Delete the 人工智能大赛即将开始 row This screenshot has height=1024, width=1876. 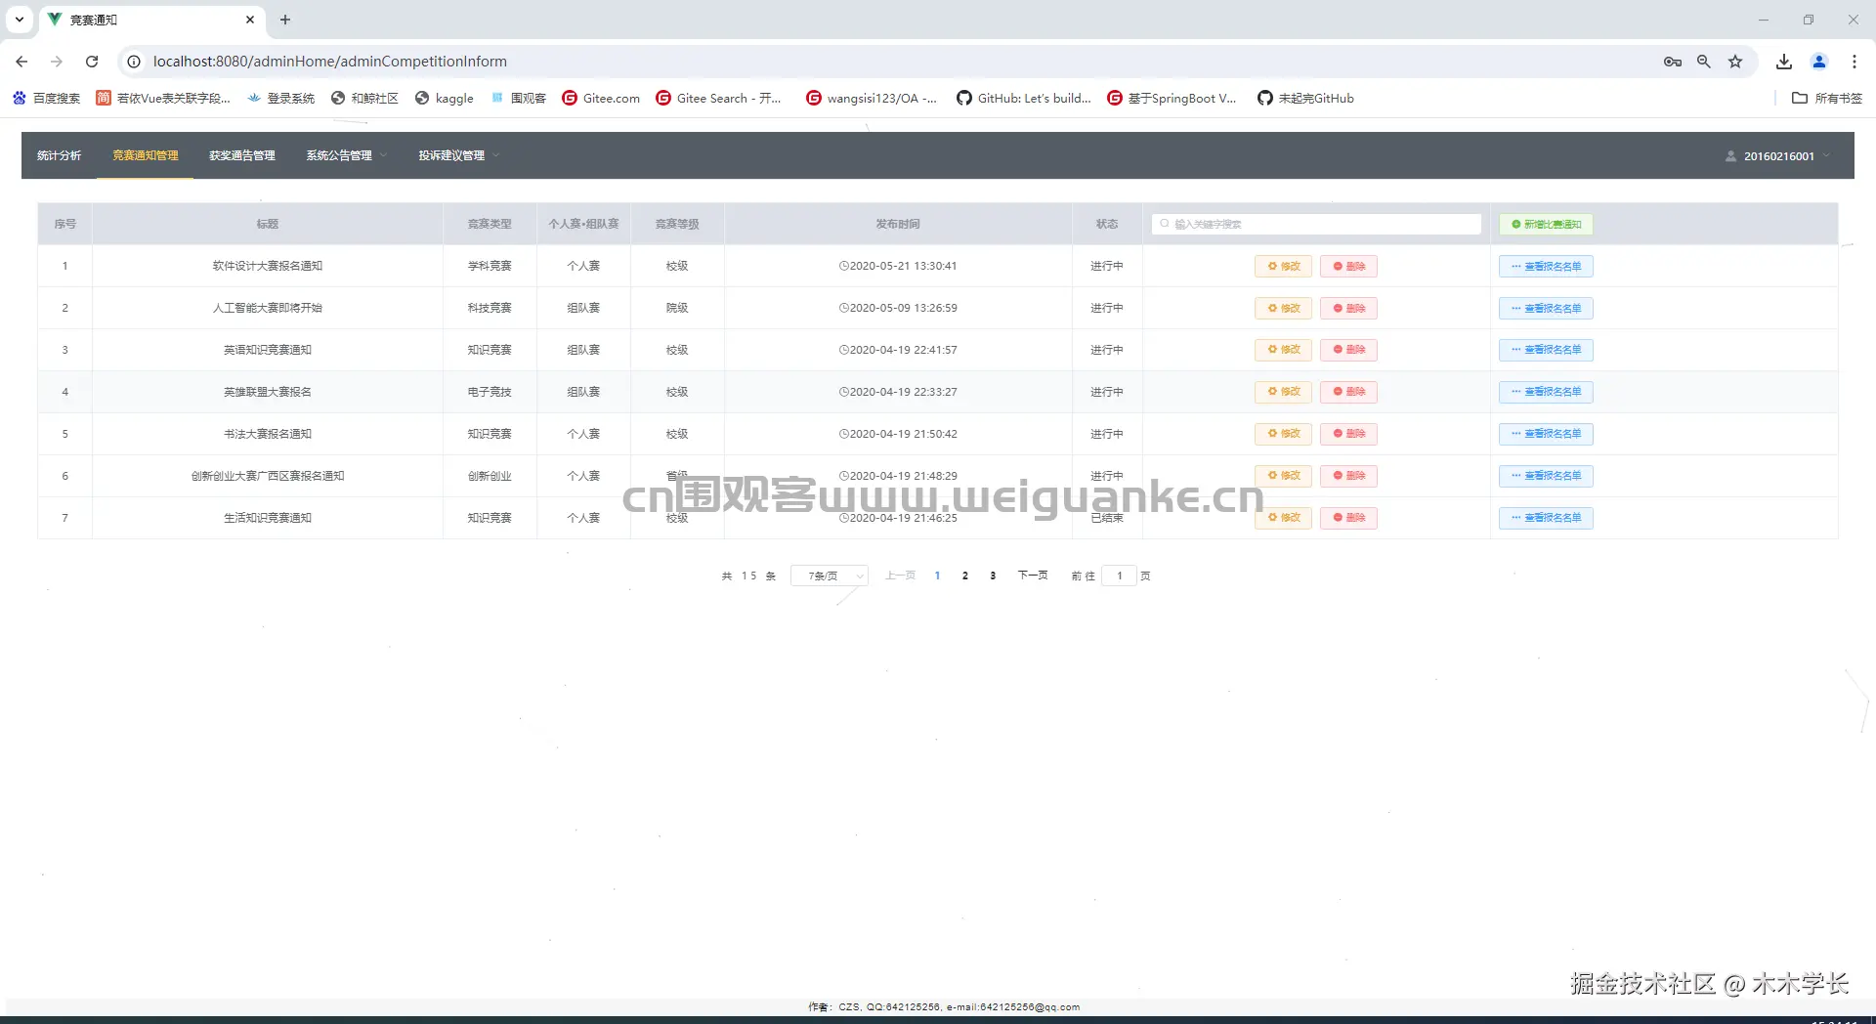[x=1348, y=308]
